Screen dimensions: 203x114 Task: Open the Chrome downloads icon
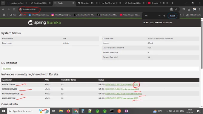pos(189,9)
